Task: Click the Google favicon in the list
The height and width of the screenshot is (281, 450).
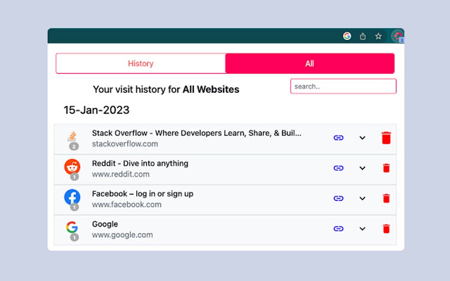Action: pyautogui.click(x=72, y=227)
